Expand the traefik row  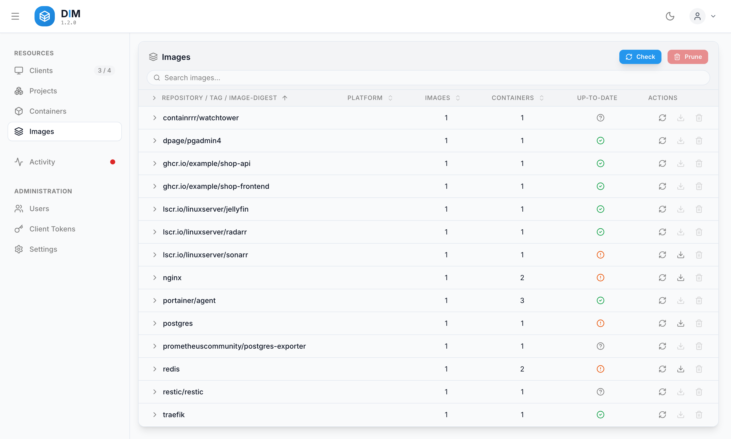(154, 415)
